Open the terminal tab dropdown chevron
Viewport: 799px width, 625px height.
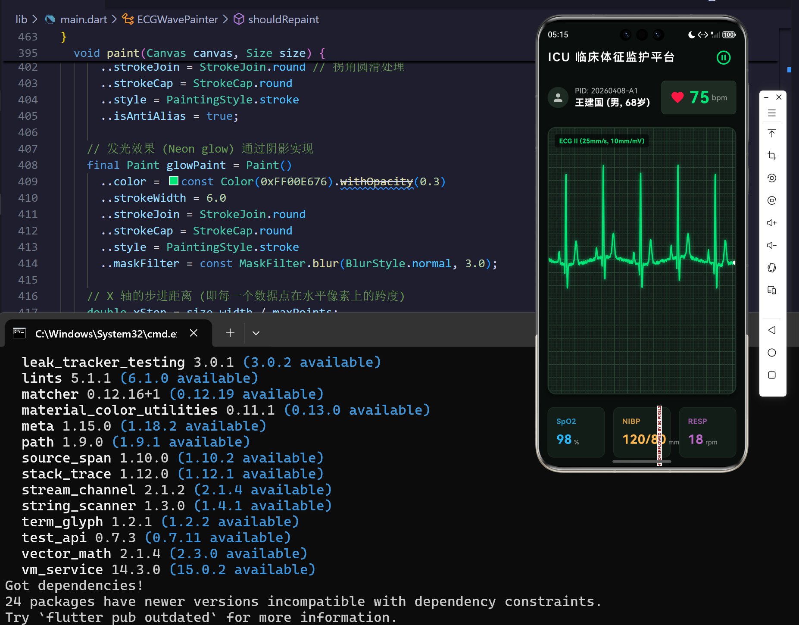click(x=256, y=333)
